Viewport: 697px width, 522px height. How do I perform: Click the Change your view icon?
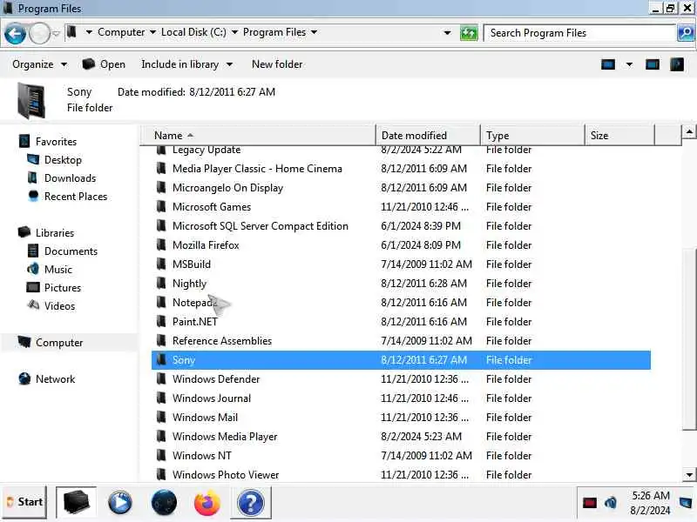pyautogui.click(x=607, y=64)
